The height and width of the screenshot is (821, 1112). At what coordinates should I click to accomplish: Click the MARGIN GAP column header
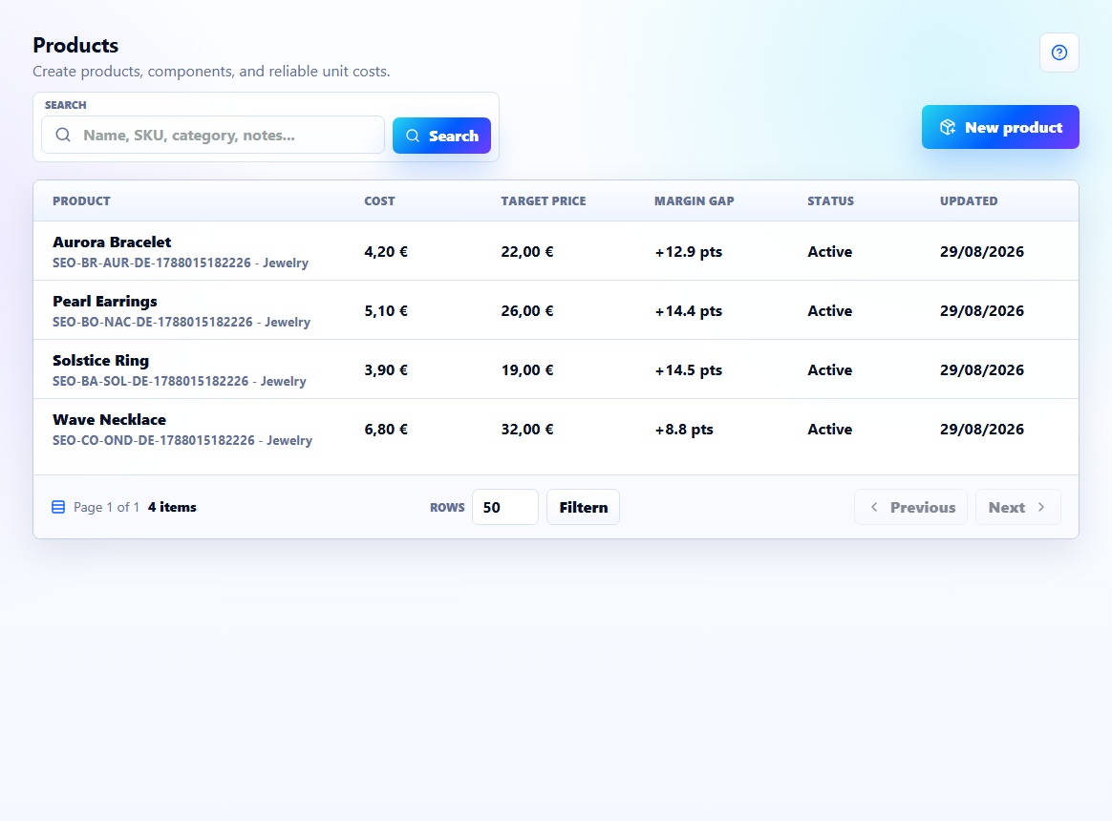(694, 200)
